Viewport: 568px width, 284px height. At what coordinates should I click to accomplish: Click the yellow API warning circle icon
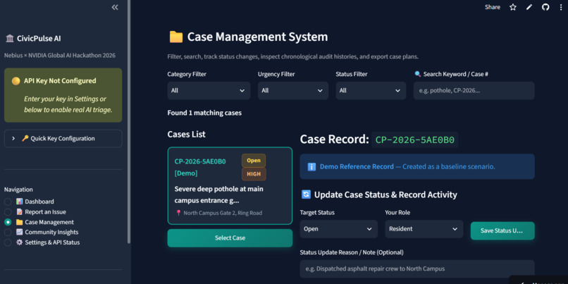(x=16, y=81)
